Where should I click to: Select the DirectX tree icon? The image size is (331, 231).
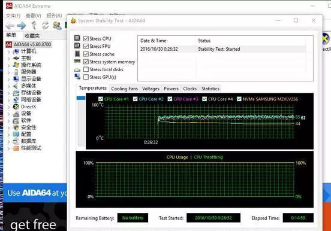16,107
